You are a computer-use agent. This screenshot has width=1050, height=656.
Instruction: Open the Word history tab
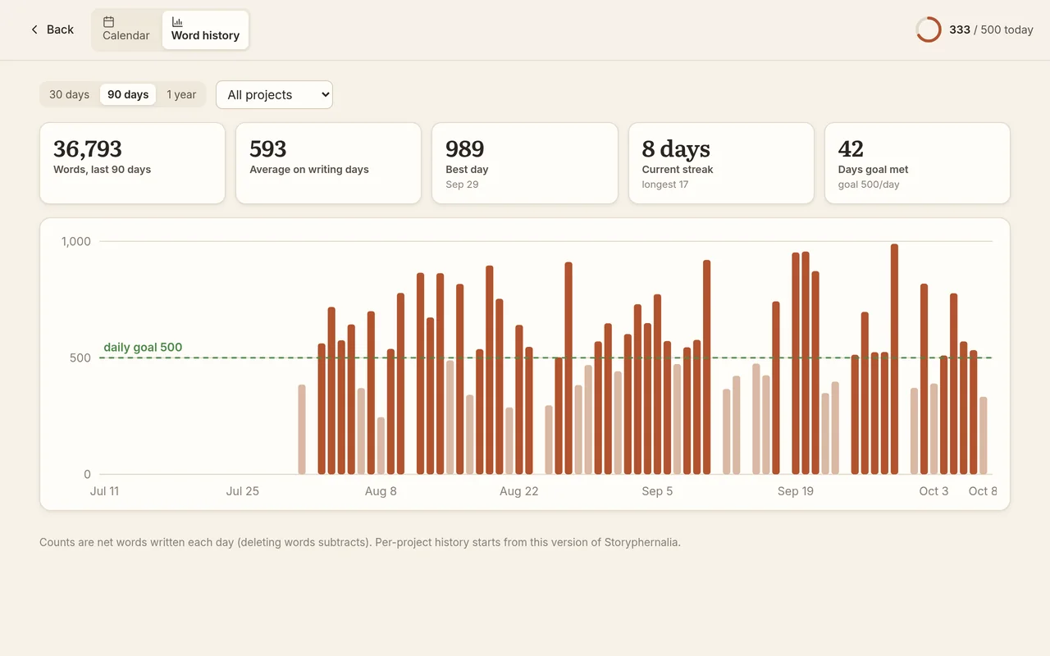tap(205, 30)
